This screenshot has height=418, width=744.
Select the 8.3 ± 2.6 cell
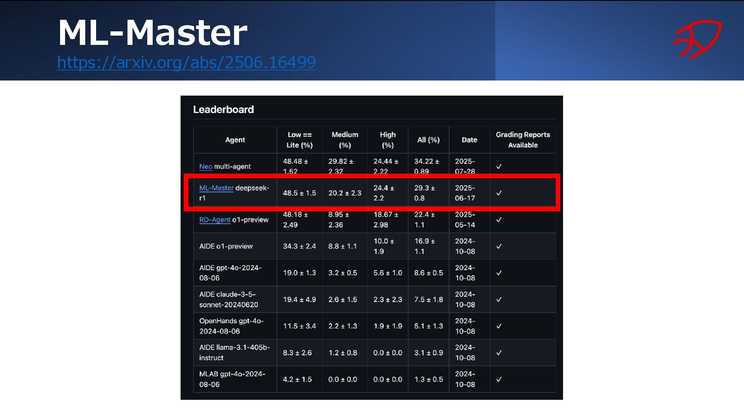(x=300, y=353)
